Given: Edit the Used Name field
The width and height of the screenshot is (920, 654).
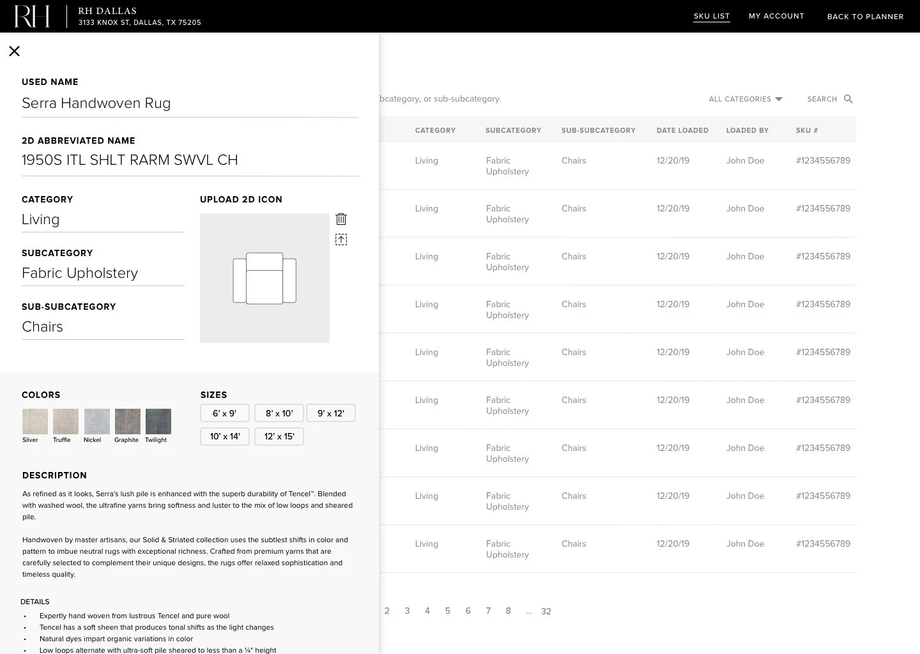Looking at the screenshot, I should pyautogui.click(x=190, y=103).
